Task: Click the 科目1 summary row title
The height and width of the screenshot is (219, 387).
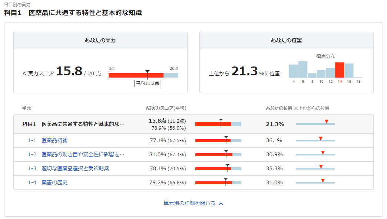Action: click(x=73, y=124)
